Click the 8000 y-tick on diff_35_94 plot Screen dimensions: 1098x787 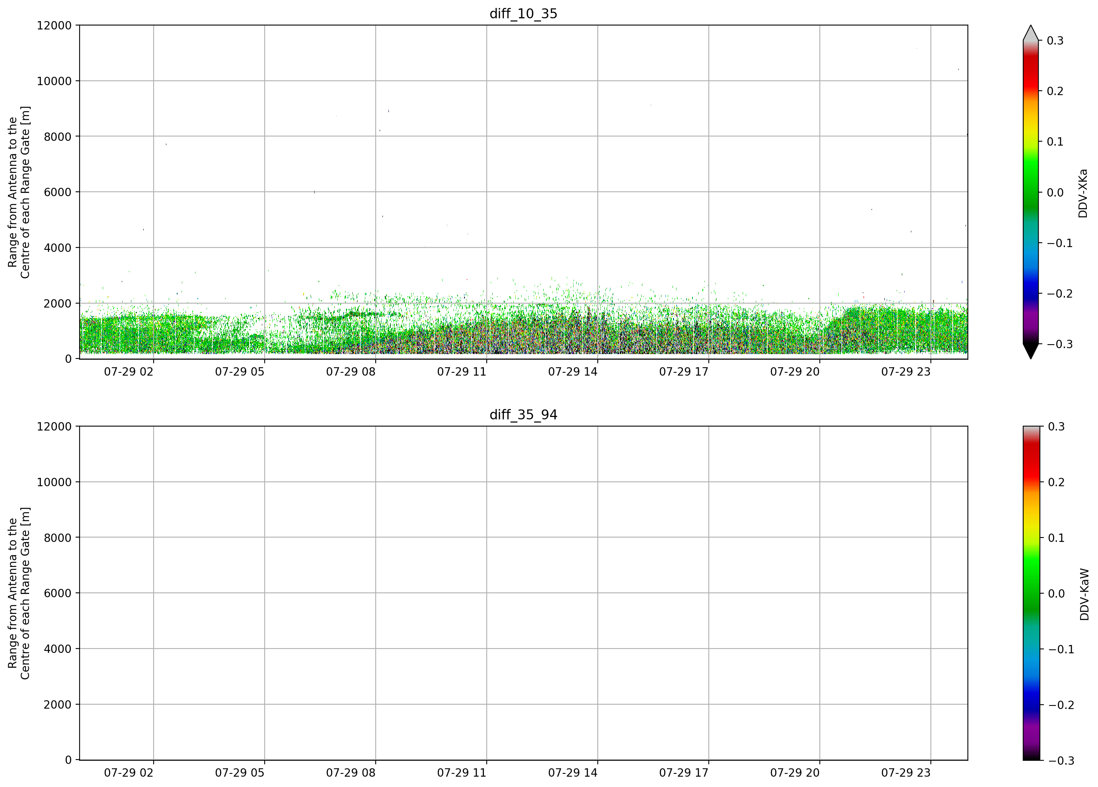[x=58, y=538]
